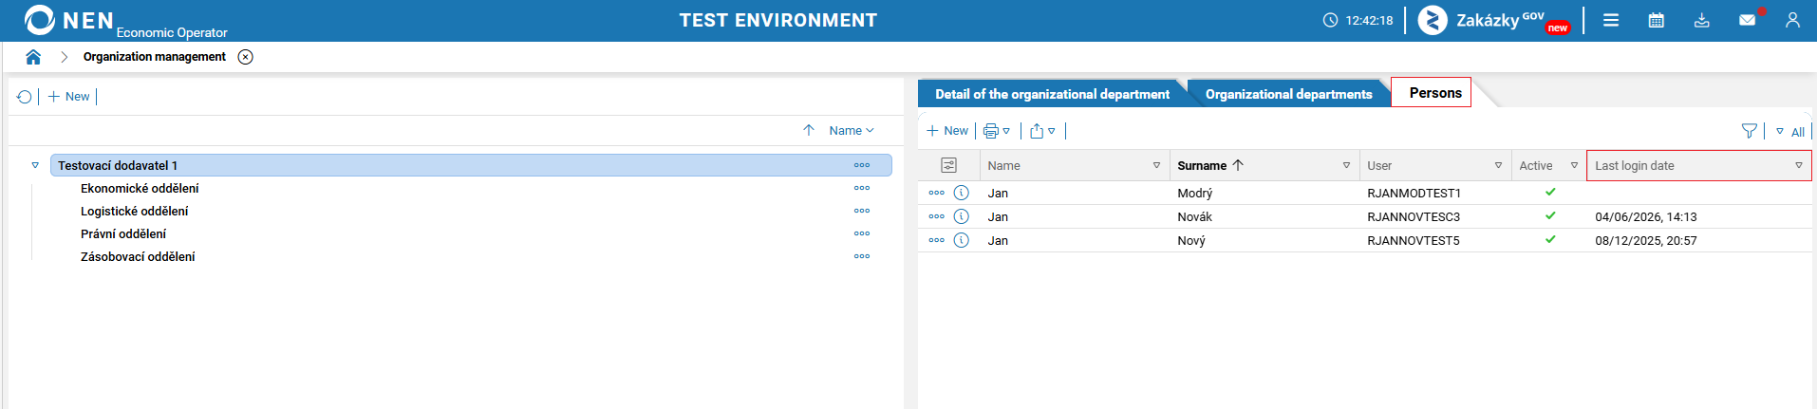Open the user profile icon
Screen dimensions: 1817x409
pos(1792,20)
